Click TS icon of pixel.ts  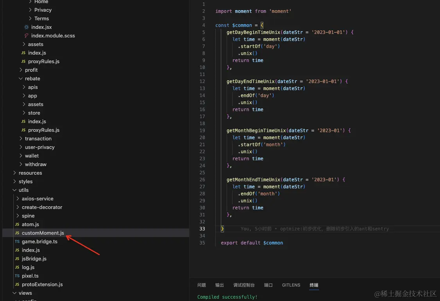[17, 276]
